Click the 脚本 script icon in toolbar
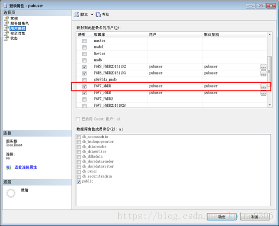Image resolution: width=279 pixels, height=226 pixels. point(77,15)
